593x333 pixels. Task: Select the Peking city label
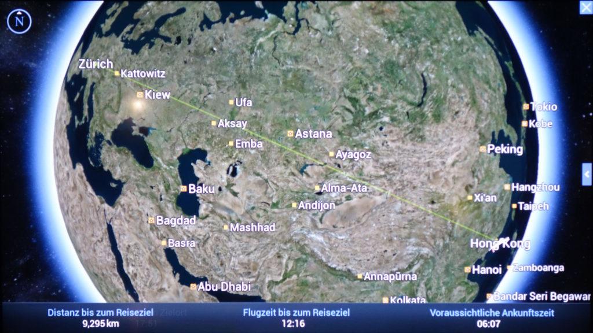[505, 149]
